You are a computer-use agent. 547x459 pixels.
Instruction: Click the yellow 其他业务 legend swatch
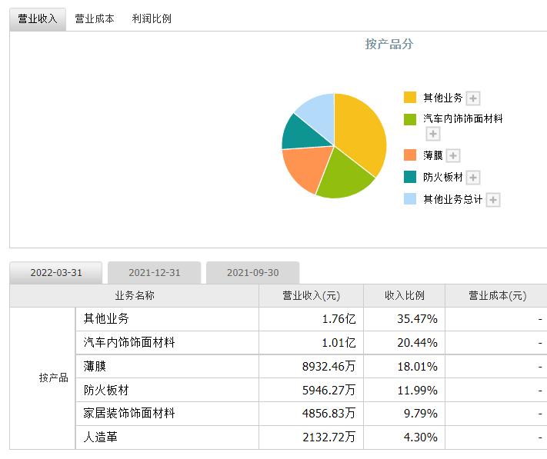[410, 98]
